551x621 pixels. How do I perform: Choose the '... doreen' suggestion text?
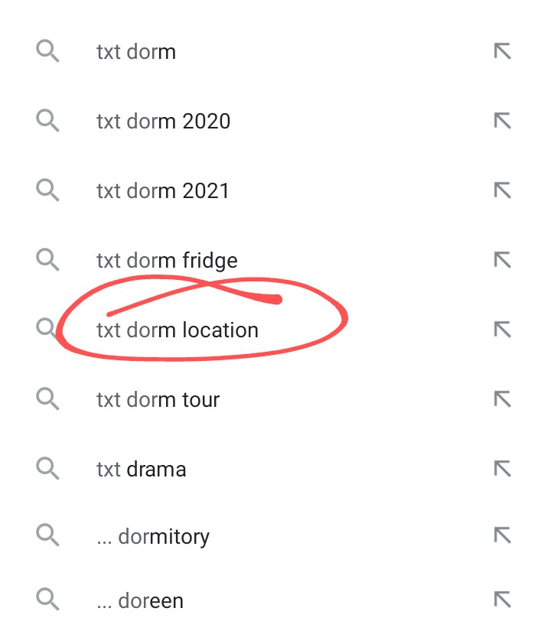click(140, 601)
